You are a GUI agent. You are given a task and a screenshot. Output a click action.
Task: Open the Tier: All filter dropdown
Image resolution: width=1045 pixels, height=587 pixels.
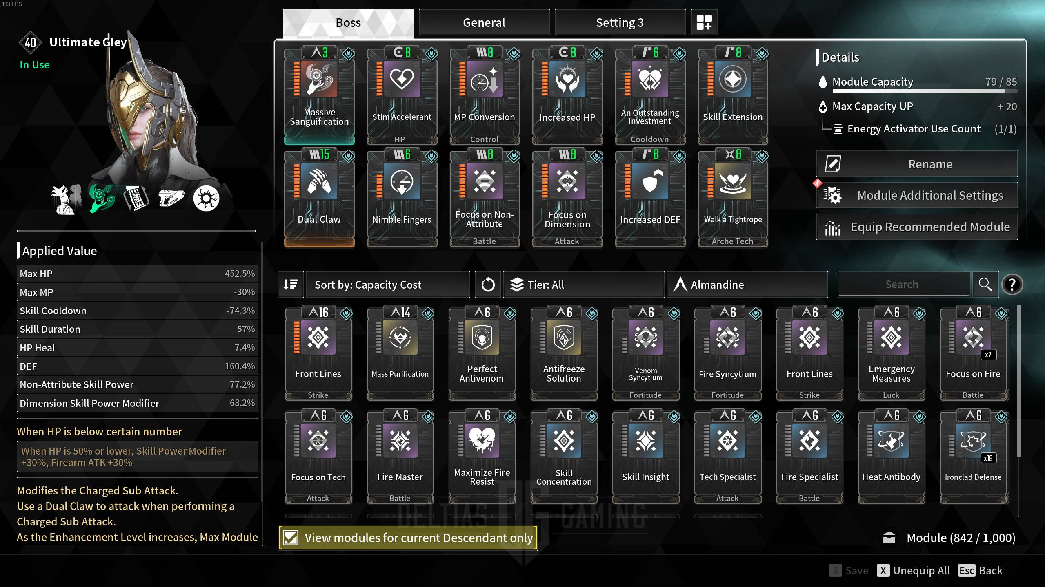pos(584,285)
